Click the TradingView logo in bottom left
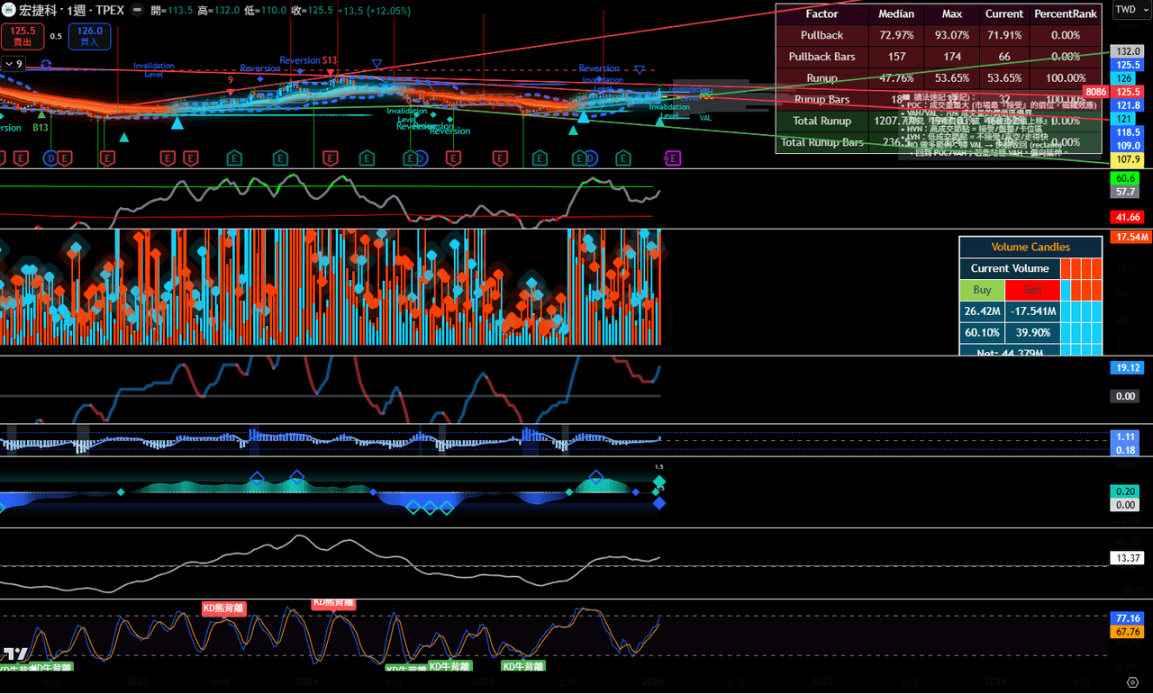1153x694 pixels. point(14,654)
